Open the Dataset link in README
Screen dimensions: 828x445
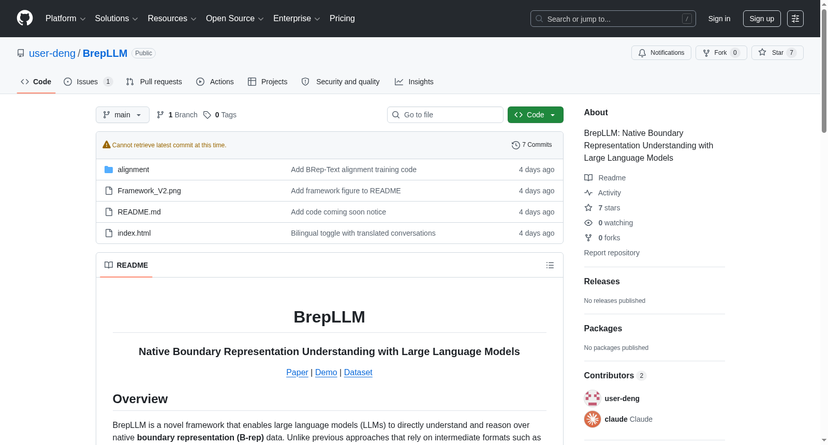click(x=358, y=372)
